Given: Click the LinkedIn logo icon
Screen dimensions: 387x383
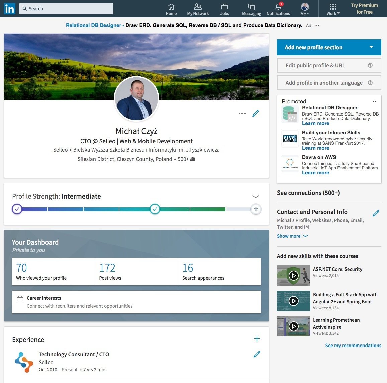Looking at the screenshot, I should [10, 9].
